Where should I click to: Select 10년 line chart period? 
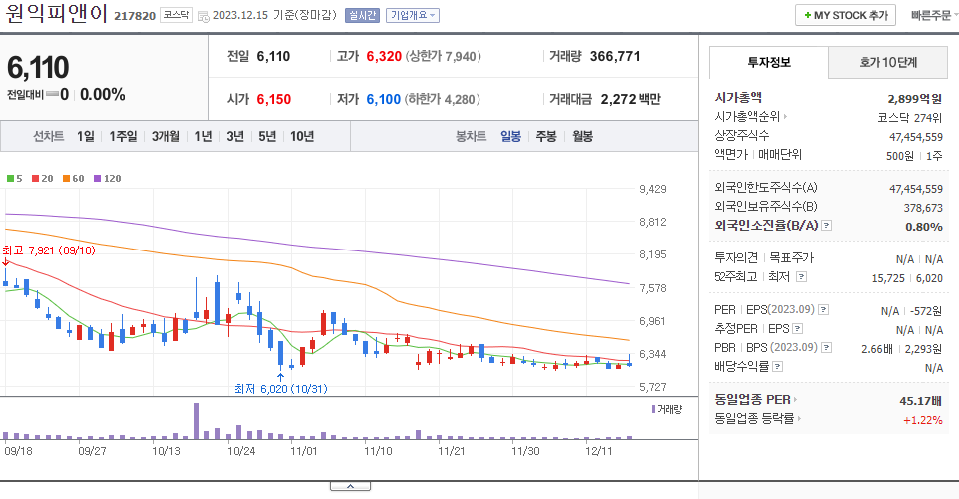(x=302, y=136)
